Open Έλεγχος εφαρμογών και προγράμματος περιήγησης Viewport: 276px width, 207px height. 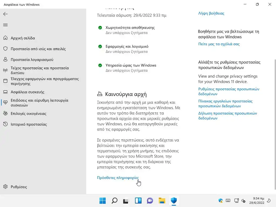point(45,81)
